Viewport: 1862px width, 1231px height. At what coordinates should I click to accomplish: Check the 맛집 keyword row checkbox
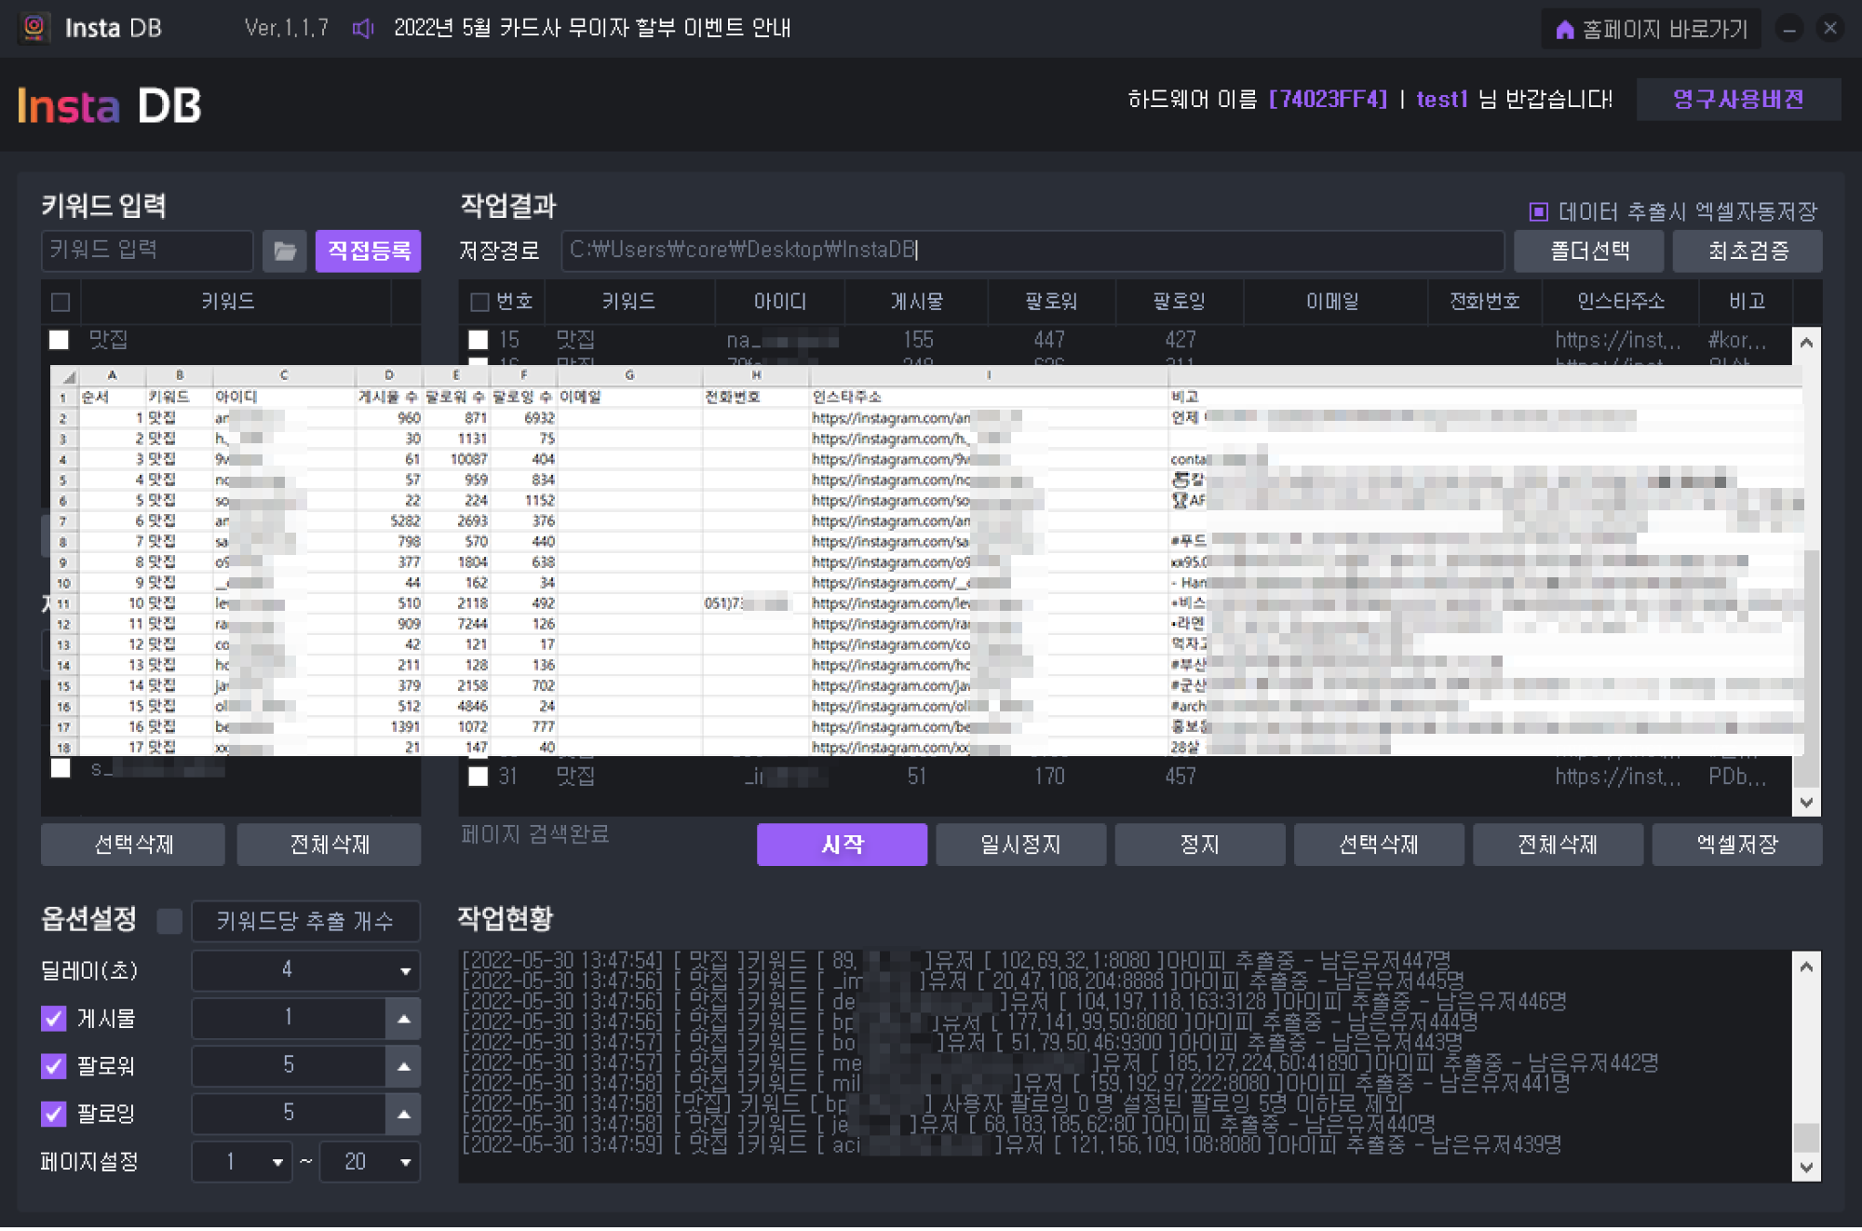coord(60,340)
